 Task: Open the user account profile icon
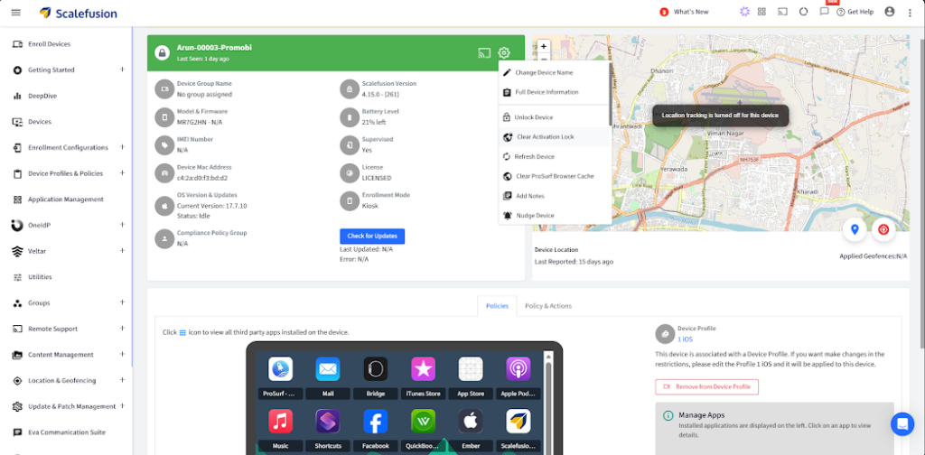point(890,12)
